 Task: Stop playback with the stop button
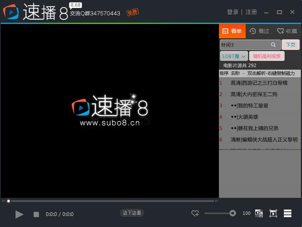point(36,214)
